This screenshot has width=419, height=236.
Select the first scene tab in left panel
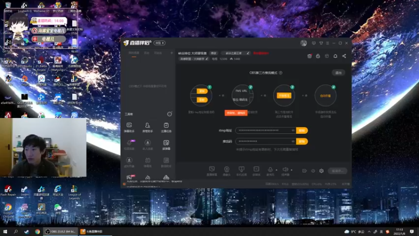[134, 53]
